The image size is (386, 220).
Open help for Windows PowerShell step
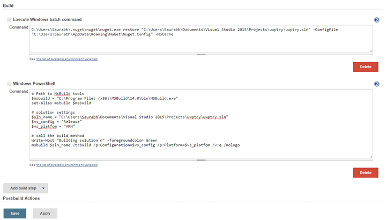point(376,84)
